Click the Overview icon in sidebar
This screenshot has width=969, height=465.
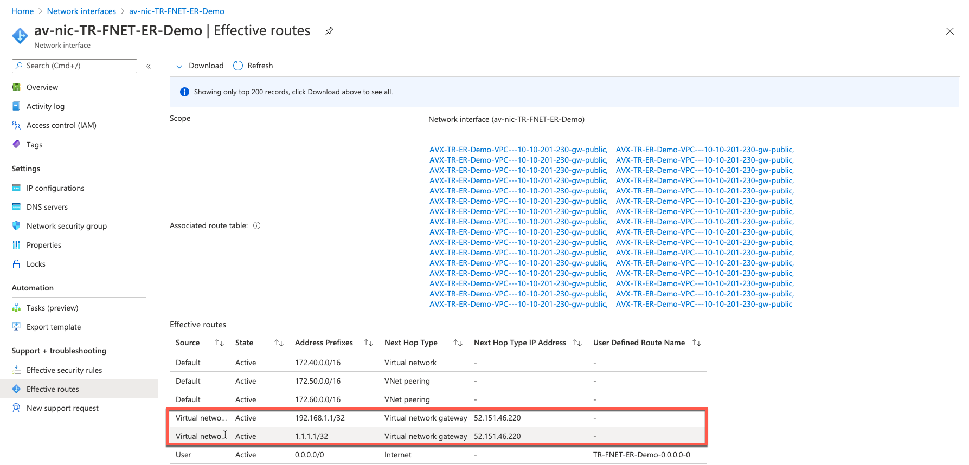(x=16, y=87)
